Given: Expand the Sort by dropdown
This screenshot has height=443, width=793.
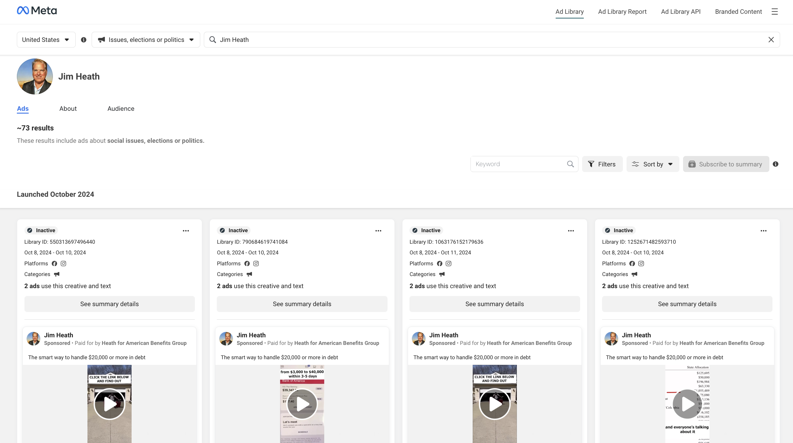Looking at the screenshot, I should 652,164.
